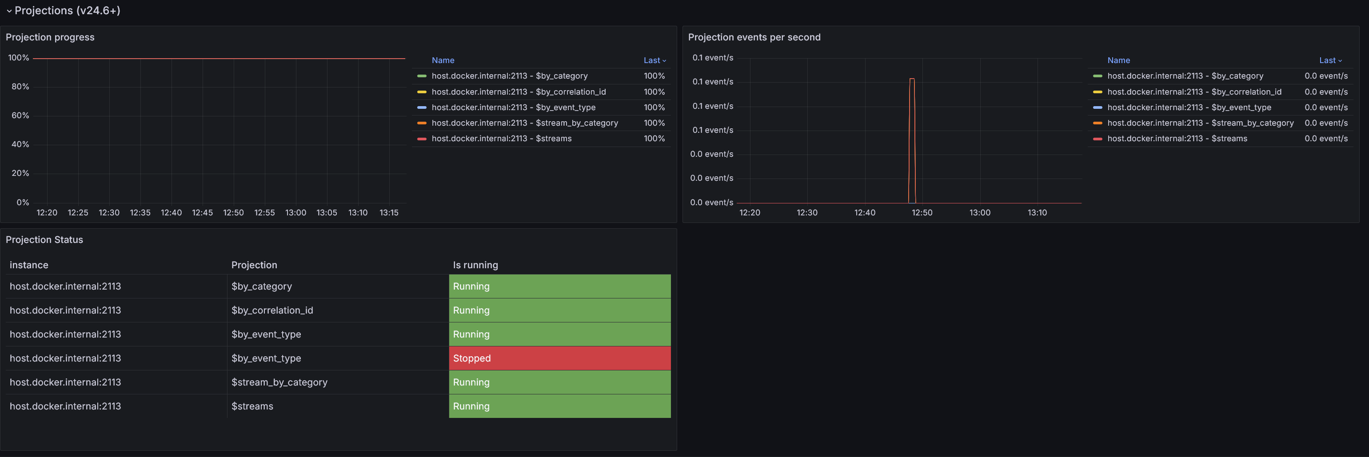Collapse the Projections (v24.6+) row
1369x457 pixels.
click(9, 11)
